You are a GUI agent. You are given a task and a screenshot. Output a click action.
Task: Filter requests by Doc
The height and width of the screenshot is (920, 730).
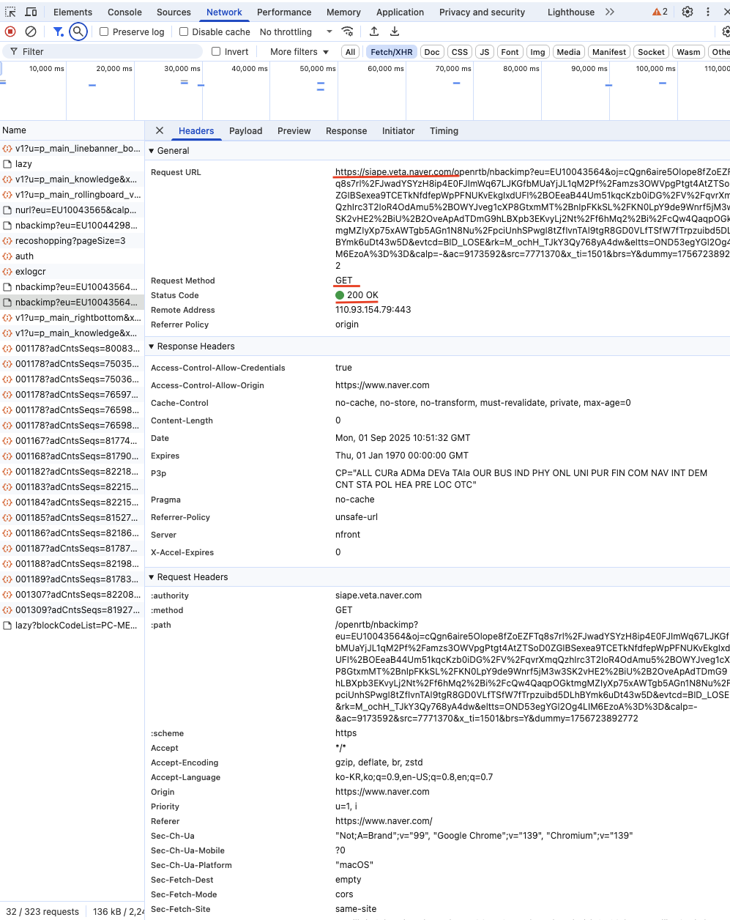pos(432,51)
